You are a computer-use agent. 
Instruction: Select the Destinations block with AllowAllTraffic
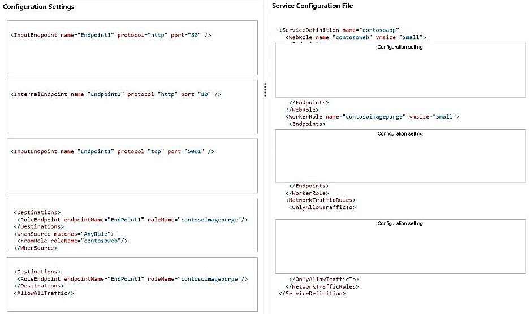[x=132, y=284]
